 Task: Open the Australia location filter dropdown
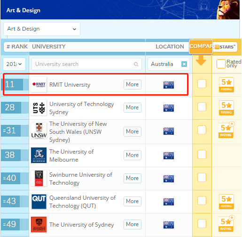pos(169,64)
